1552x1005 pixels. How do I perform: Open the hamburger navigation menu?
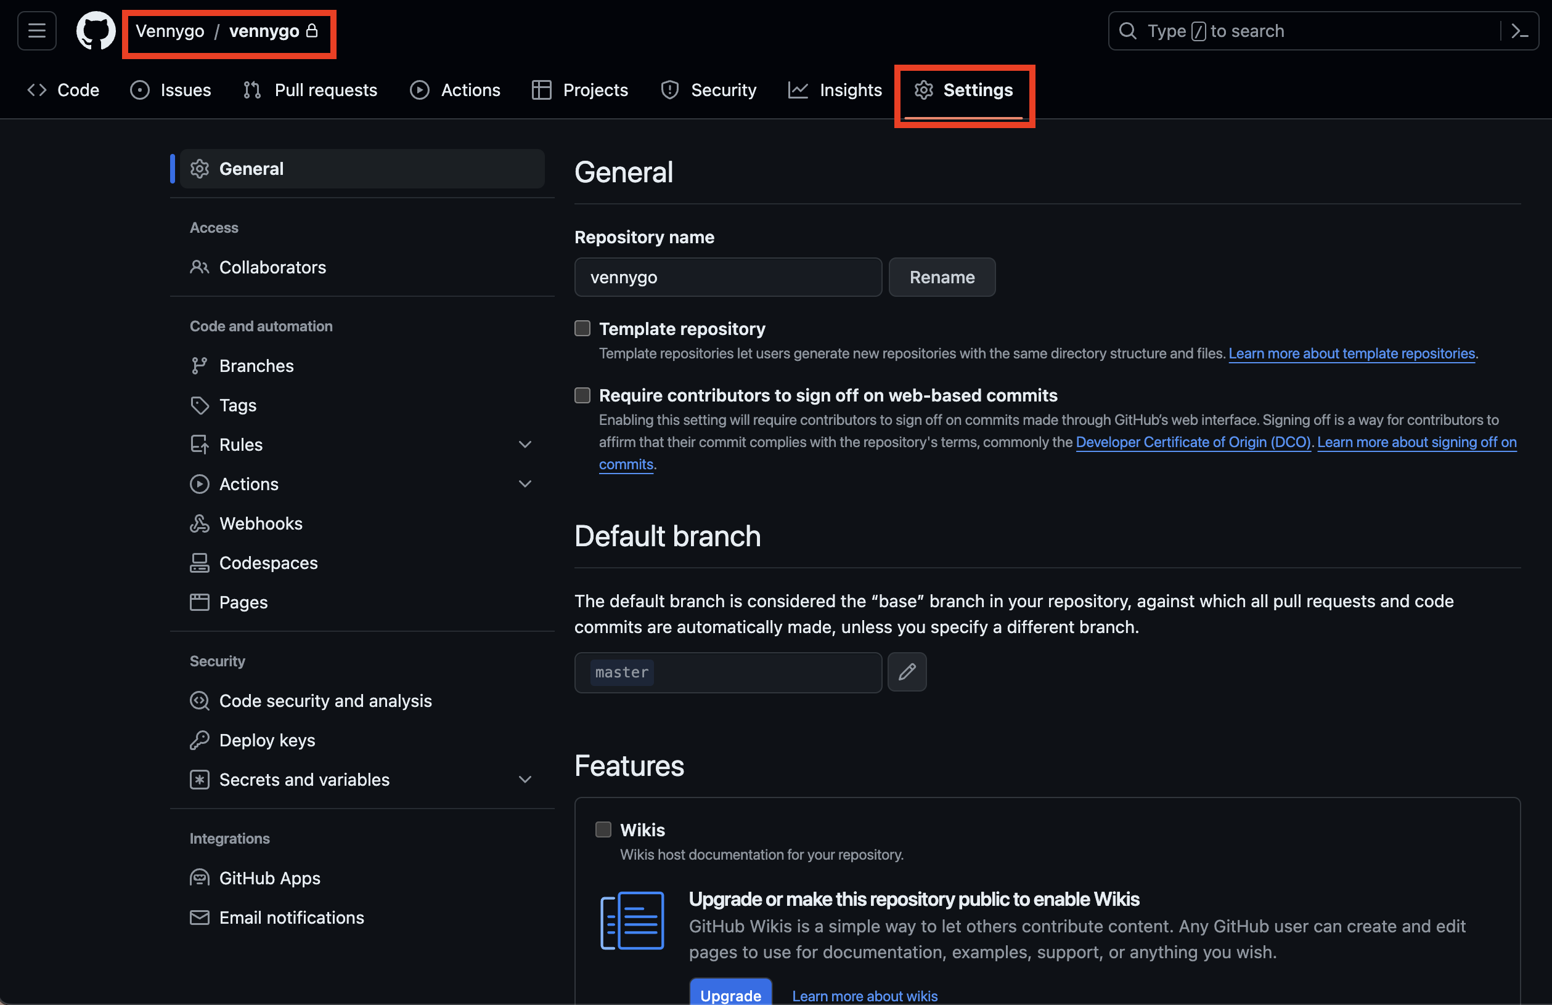(37, 31)
